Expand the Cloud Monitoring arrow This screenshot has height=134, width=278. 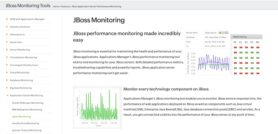[x=7, y=73]
